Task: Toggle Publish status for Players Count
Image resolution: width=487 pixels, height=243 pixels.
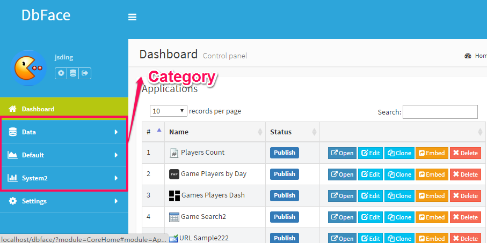Action: tap(285, 153)
